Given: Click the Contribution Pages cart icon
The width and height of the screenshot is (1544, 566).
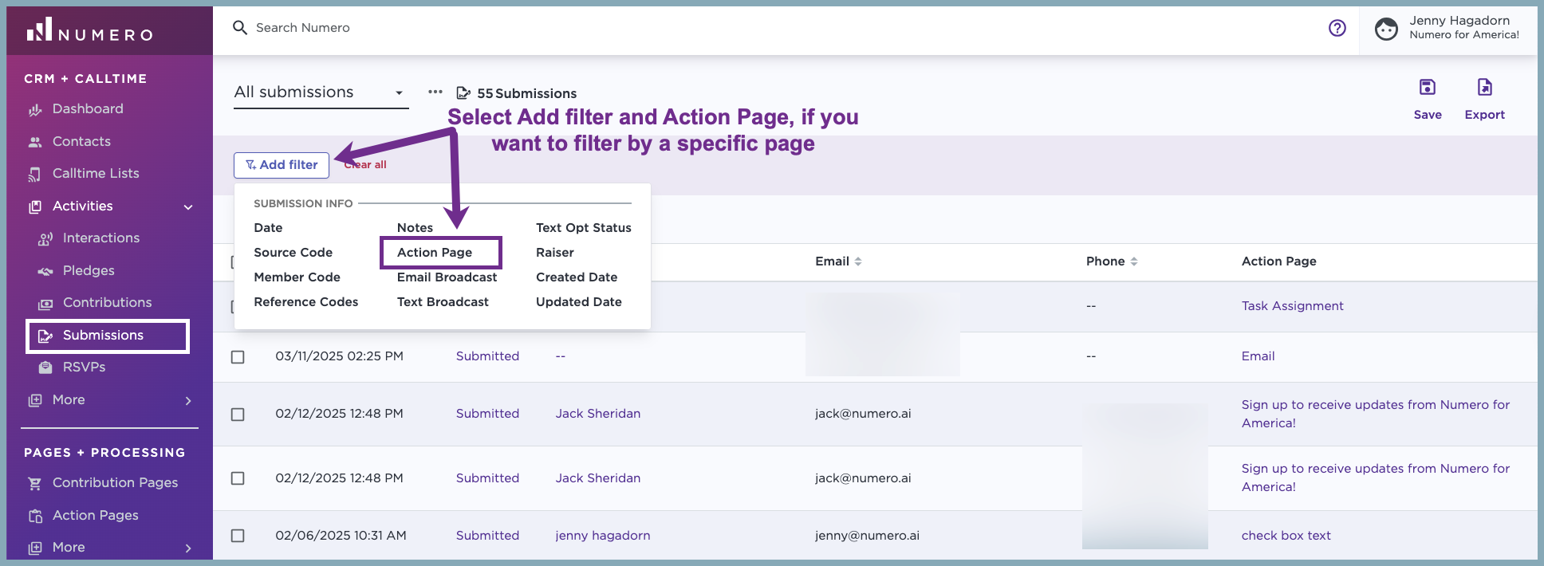Looking at the screenshot, I should coord(35,483).
